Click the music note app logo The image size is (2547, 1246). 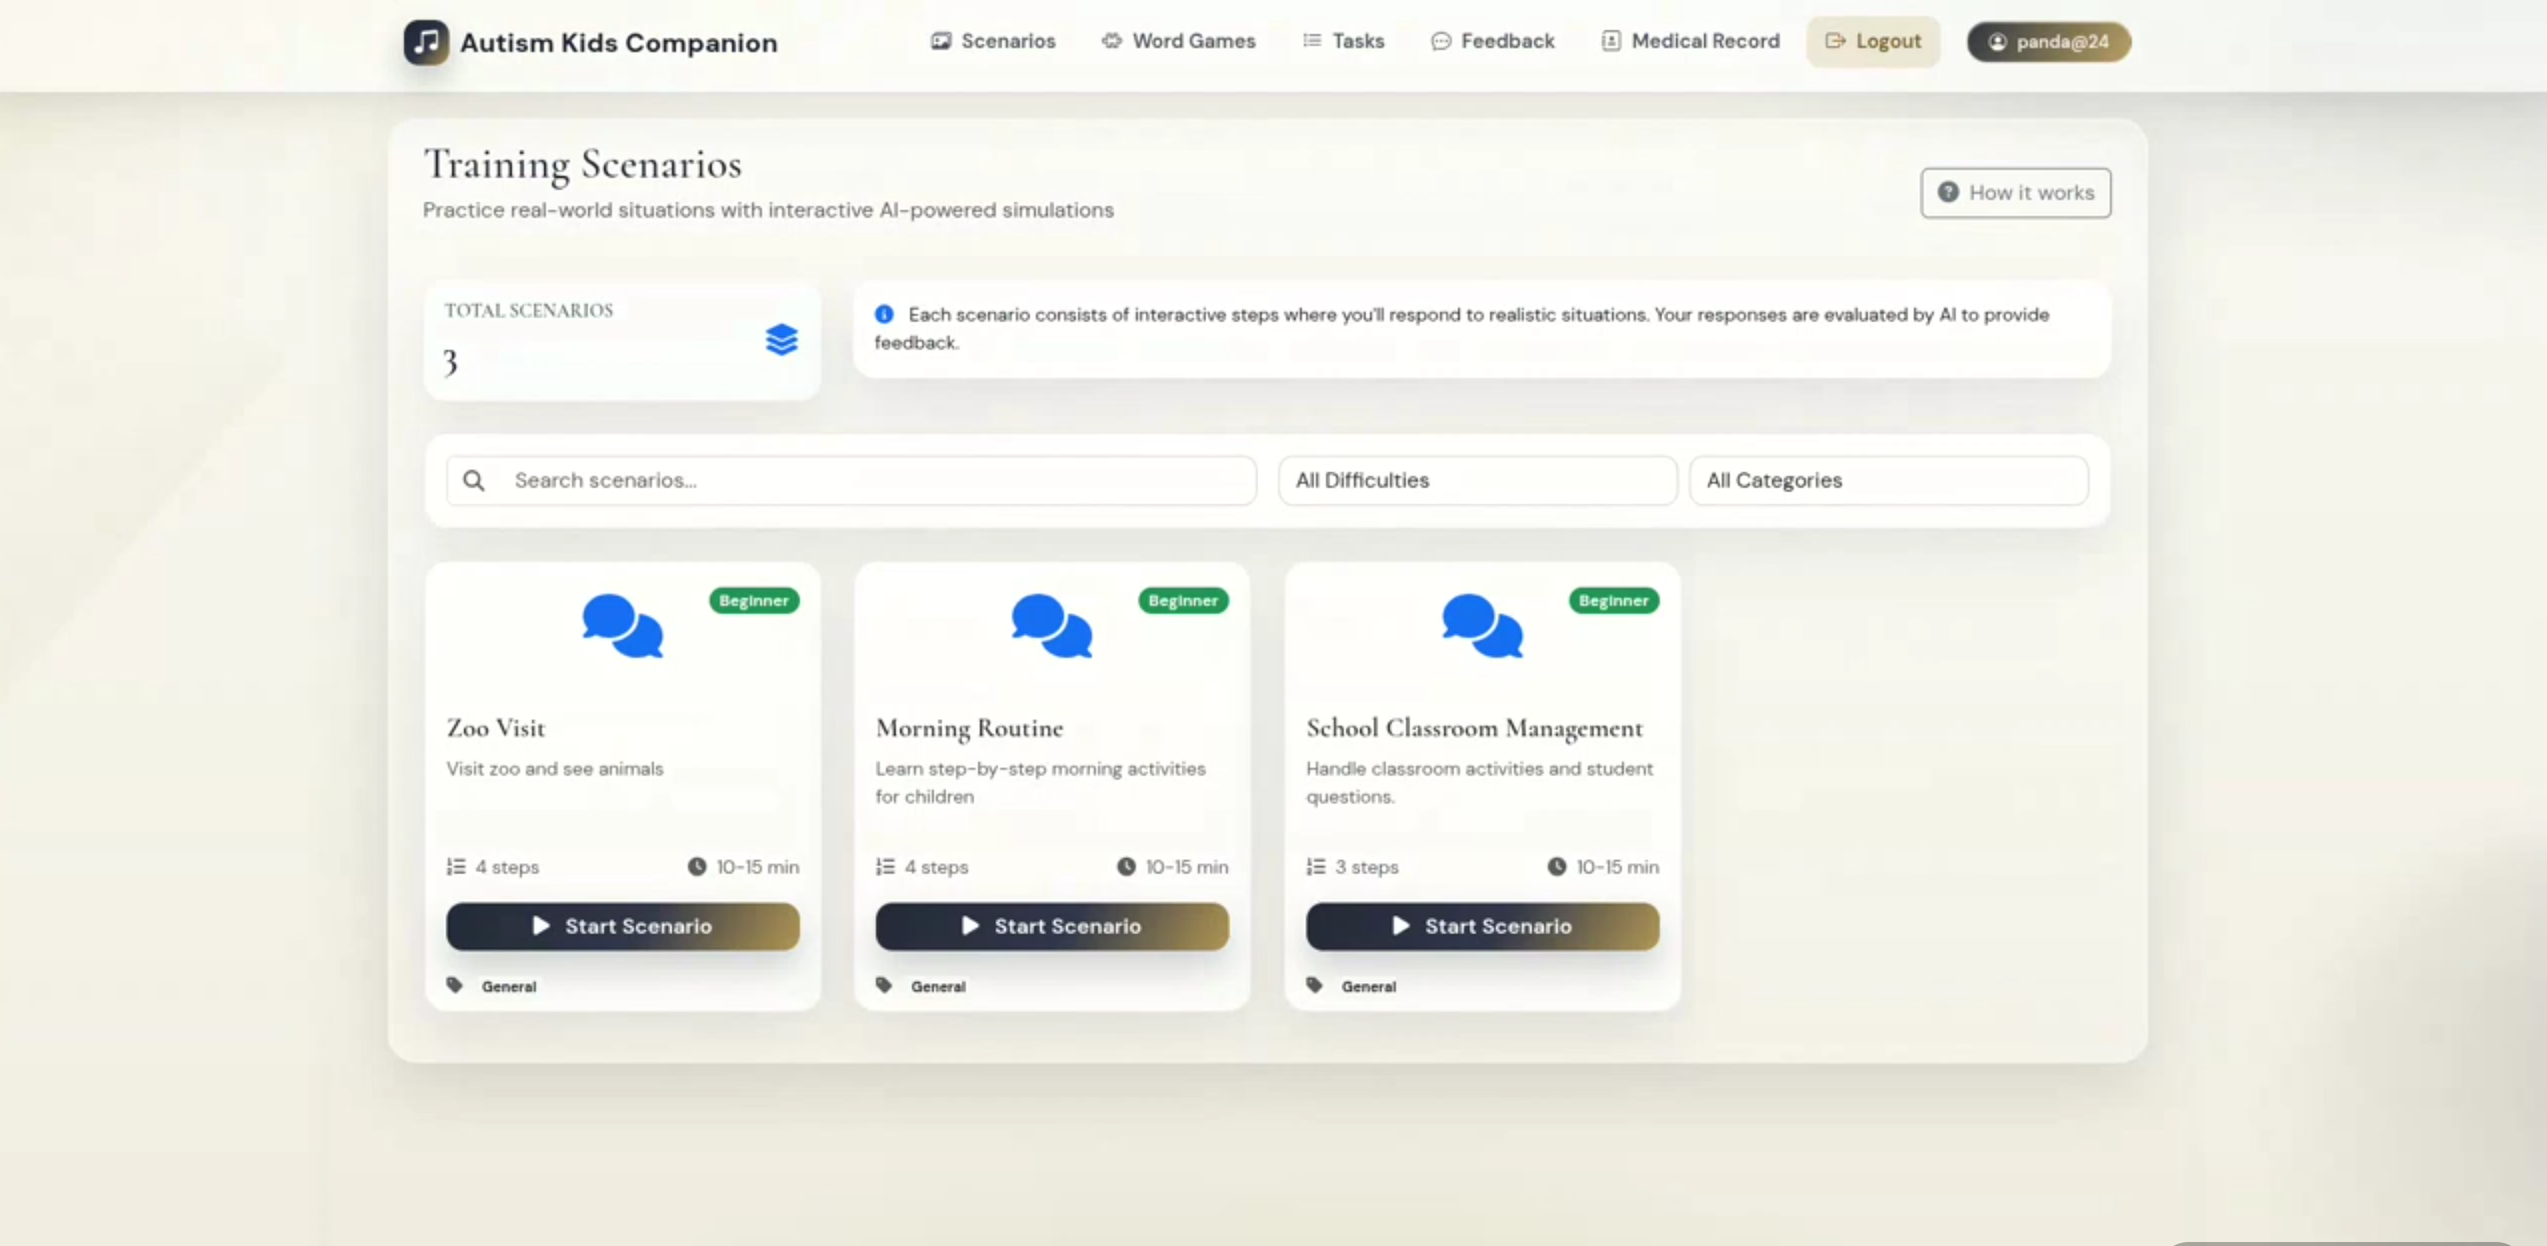(x=425, y=42)
